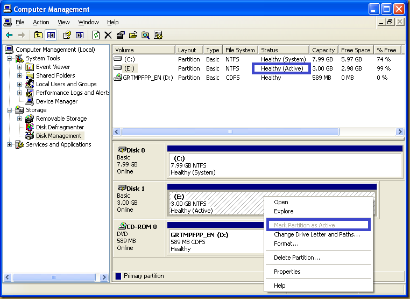The height and width of the screenshot is (299, 410).
Task: Click the Back arrow toolbar icon
Action: 9,35
